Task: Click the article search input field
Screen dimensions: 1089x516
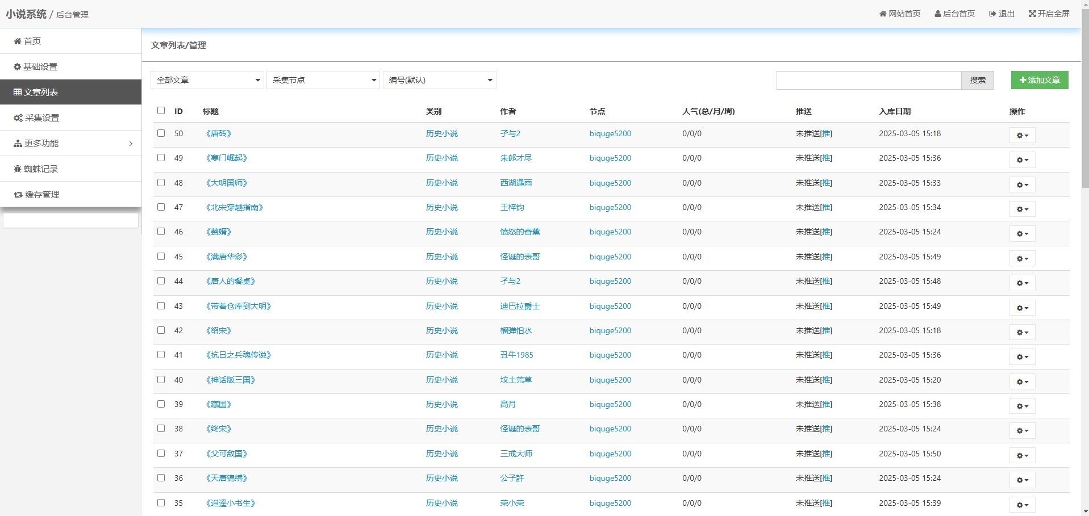Action: click(868, 80)
